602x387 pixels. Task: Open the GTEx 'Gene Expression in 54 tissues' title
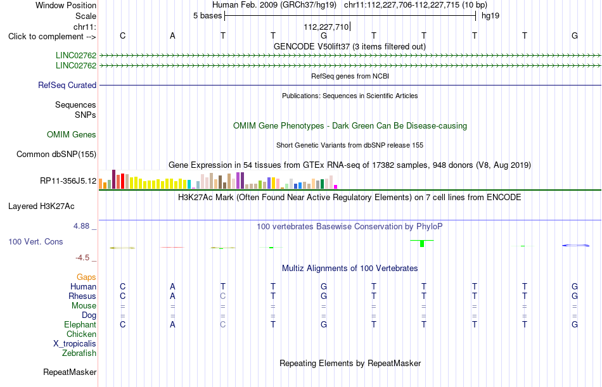[350, 165]
